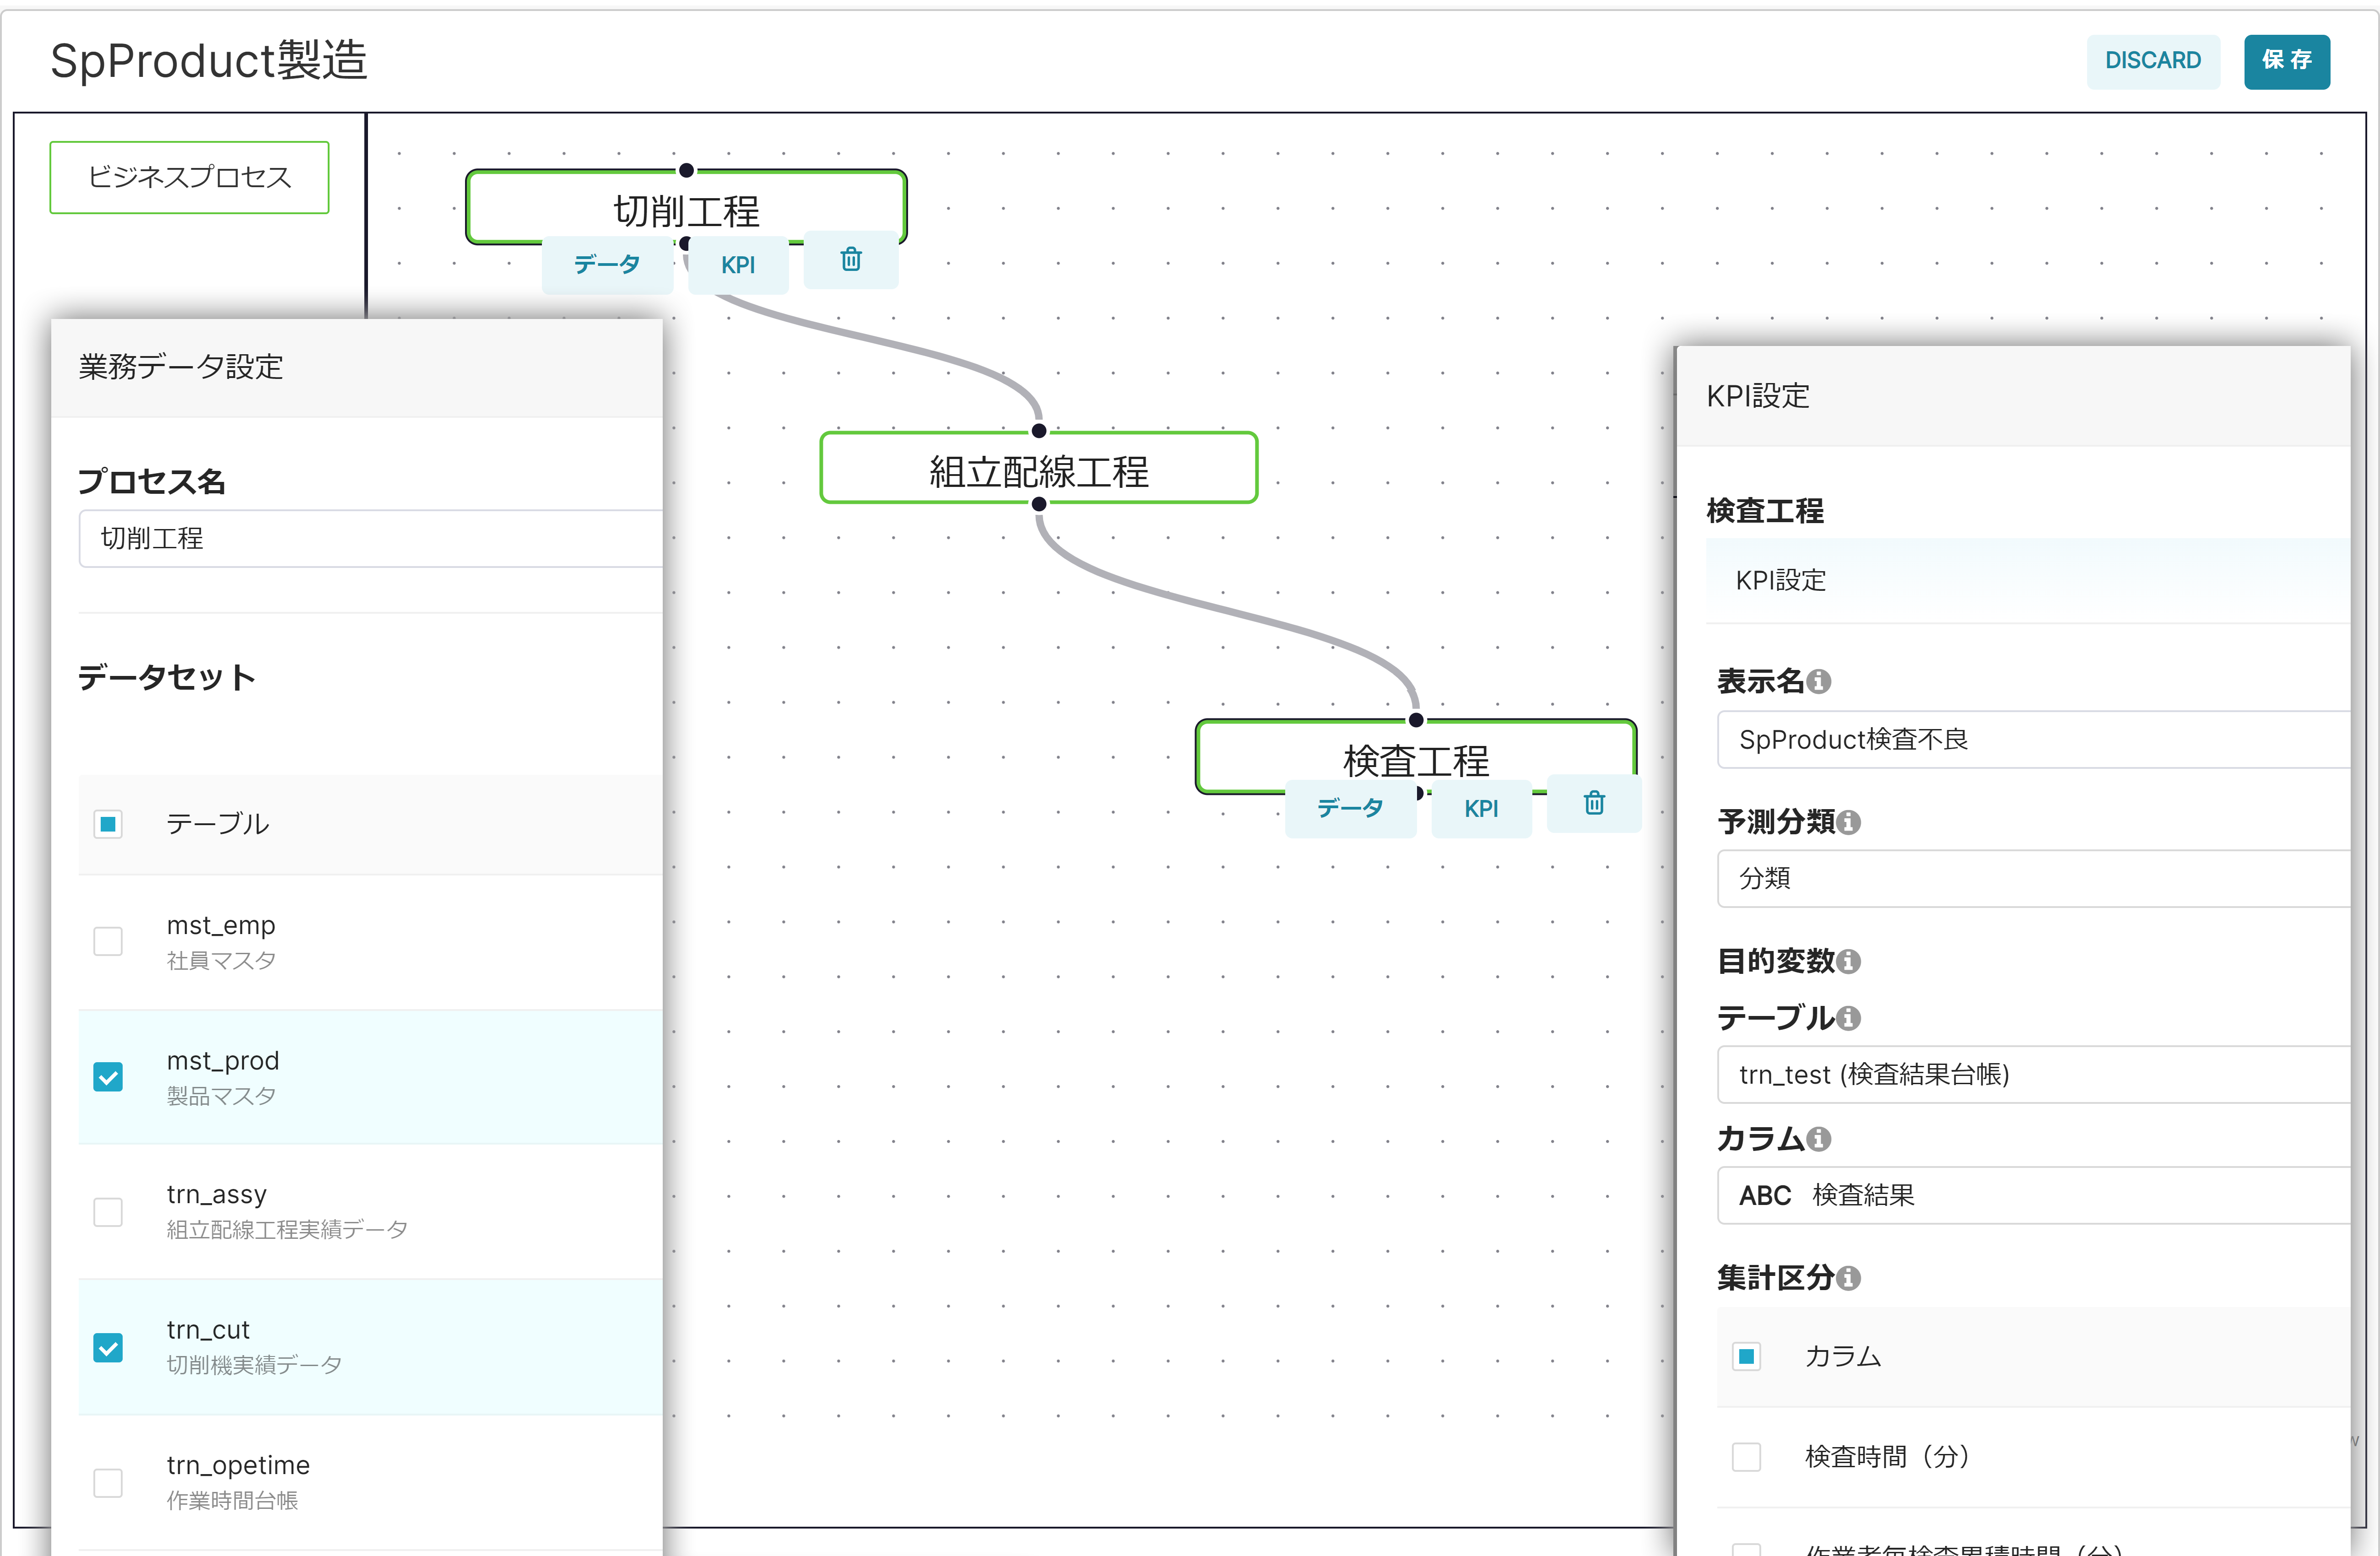2380x1556 pixels.
Task: Select the 検査工程 process node
Action: click(x=1416, y=757)
